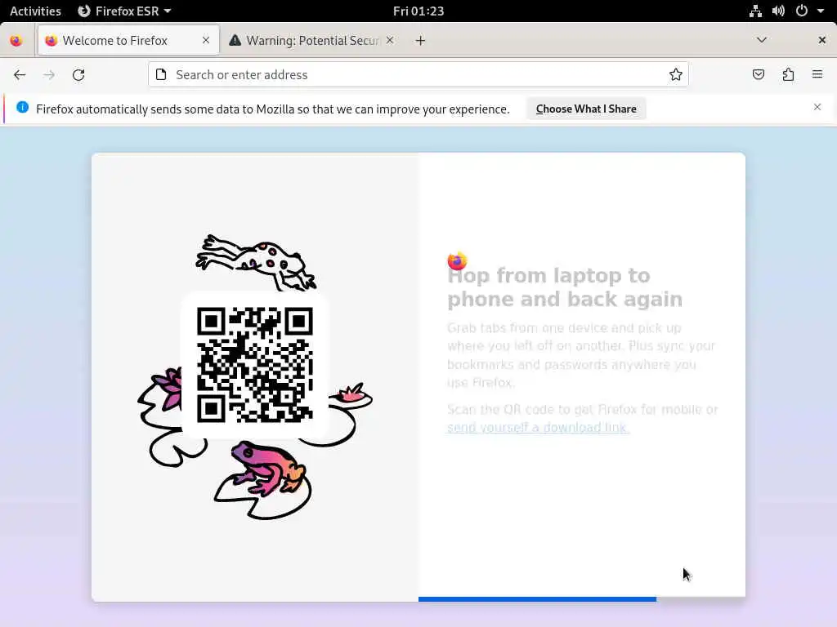Open the Save to Pocket button

759,74
